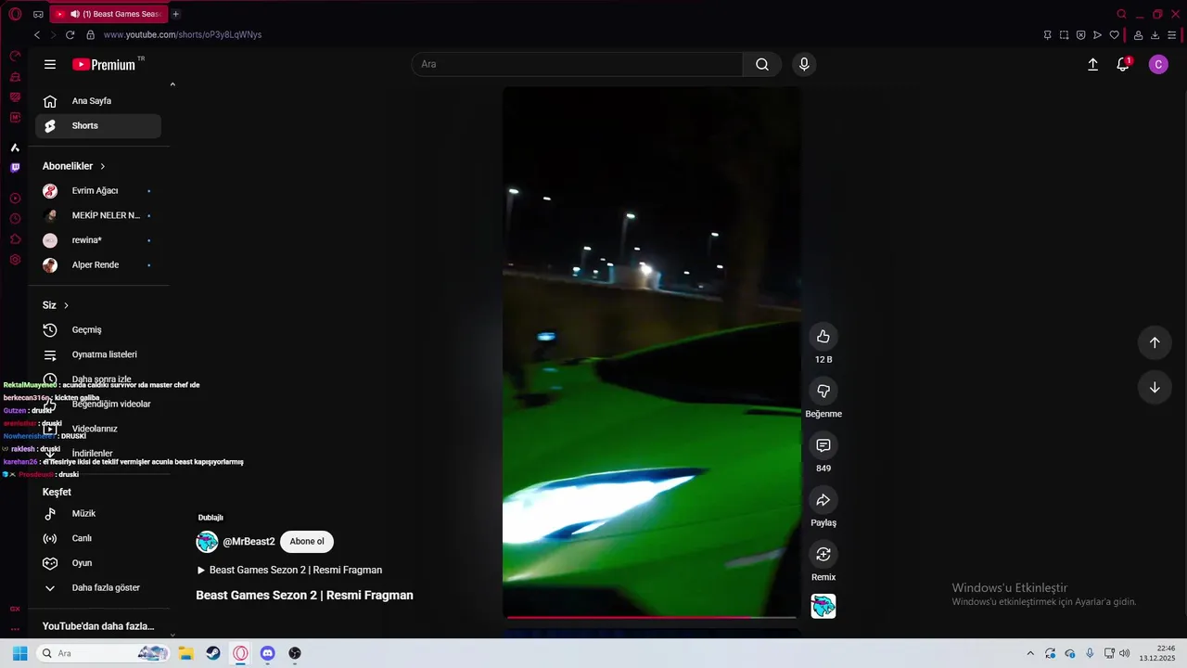Open Twitch in the Opera sidebar

coord(15,168)
